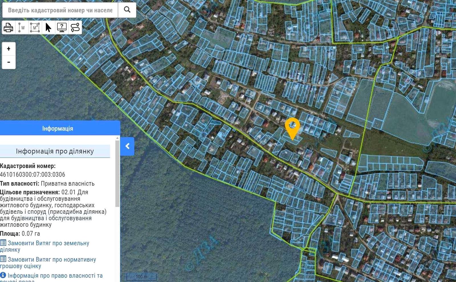Image resolution: width=456 pixels, height=282 pixels.
Task: Activate the arrow pointer selection tool
Action: (48, 28)
